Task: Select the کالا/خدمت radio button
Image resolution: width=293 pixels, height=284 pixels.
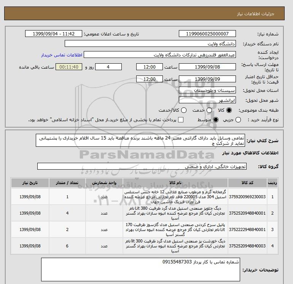Action: click(x=184, y=110)
